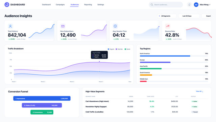Image resolution: width=216 pixels, height=122 pixels.
Task: Click the Audience Insights page title
Action: [x=18, y=16]
